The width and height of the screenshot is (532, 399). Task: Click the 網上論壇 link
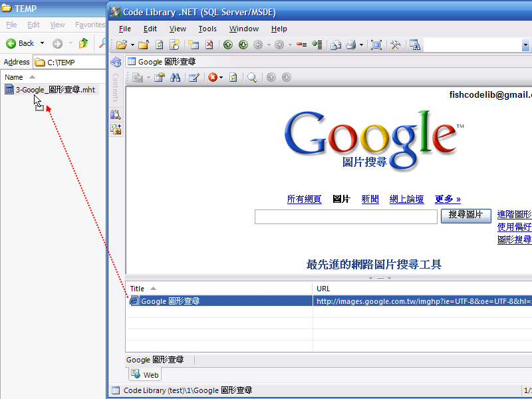(406, 199)
